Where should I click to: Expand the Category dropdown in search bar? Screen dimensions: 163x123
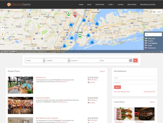coord(57,60)
